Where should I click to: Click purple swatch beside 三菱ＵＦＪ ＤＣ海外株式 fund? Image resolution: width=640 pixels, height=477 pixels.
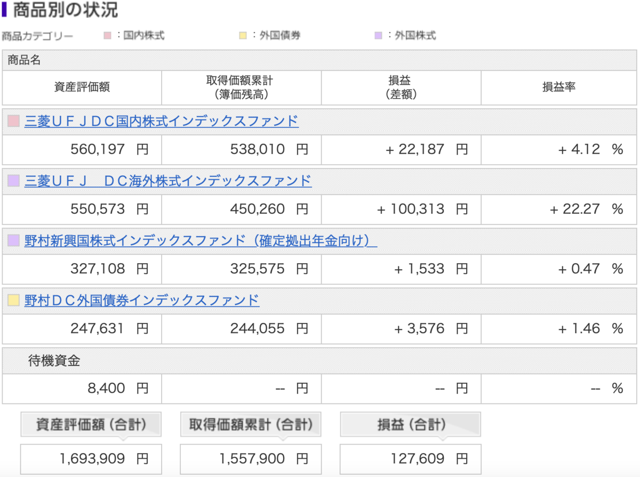pyautogui.click(x=13, y=181)
